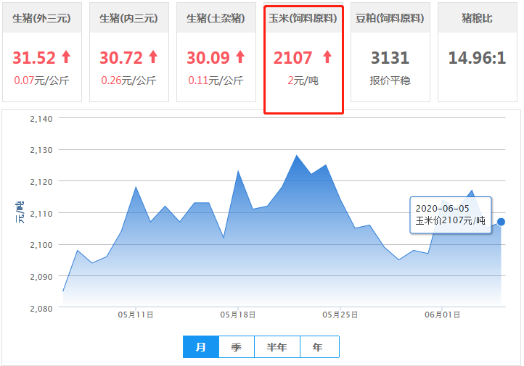Click the 2020-06-05 corn price tooltip
The width and height of the screenshot is (524, 366).
pyautogui.click(x=450, y=215)
